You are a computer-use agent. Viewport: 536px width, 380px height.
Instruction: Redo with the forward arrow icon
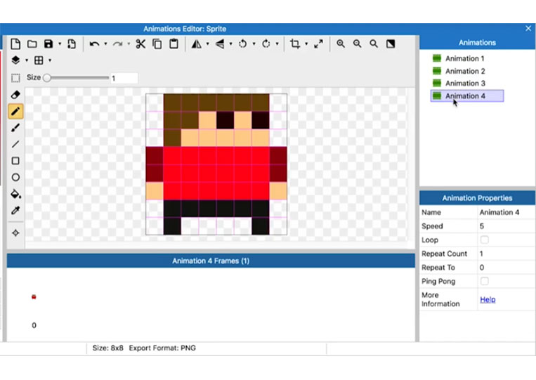118,44
